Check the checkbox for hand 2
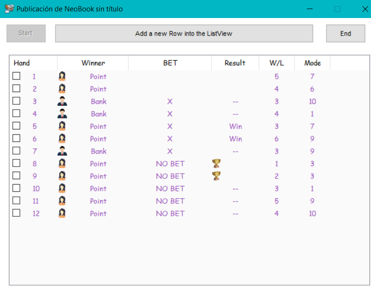 (x=16, y=89)
